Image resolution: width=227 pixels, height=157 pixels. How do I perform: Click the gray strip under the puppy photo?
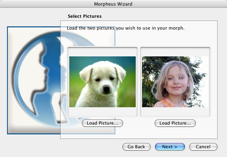(x=102, y=112)
